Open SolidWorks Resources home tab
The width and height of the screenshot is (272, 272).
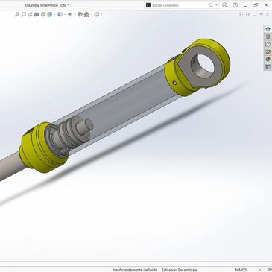point(268,29)
